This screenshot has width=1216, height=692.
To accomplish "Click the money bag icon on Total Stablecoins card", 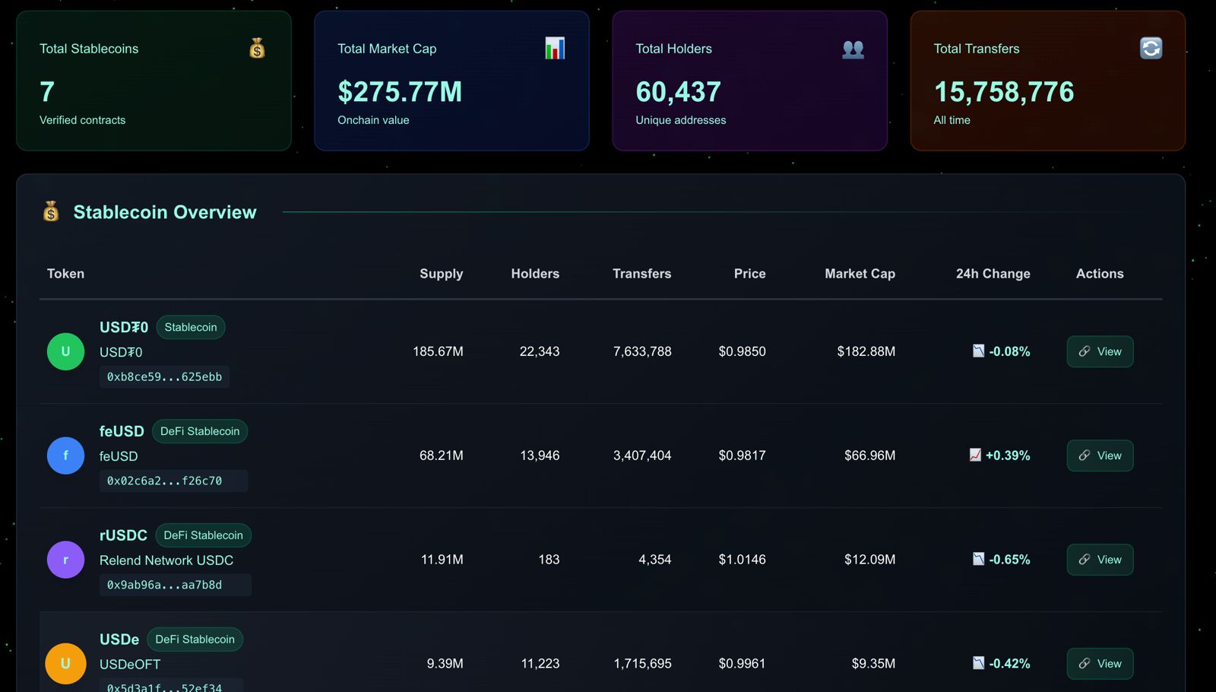I will pyautogui.click(x=257, y=49).
